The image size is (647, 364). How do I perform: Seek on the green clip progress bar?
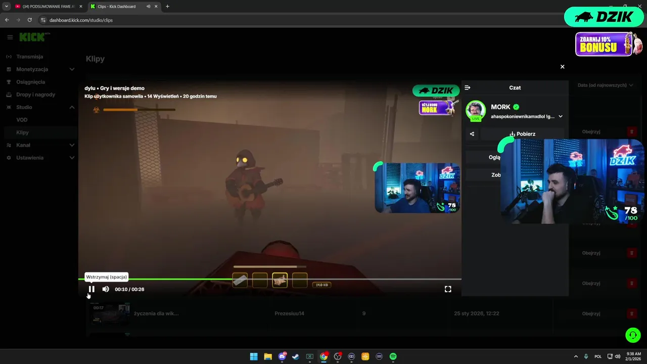[x=269, y=279]
